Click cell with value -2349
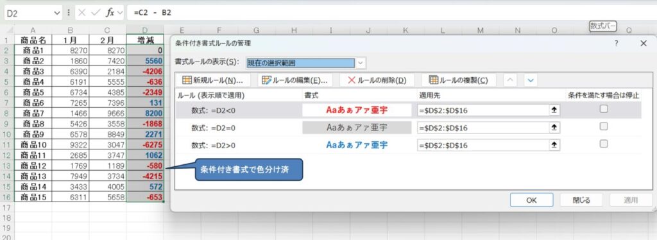 [145, 92]
